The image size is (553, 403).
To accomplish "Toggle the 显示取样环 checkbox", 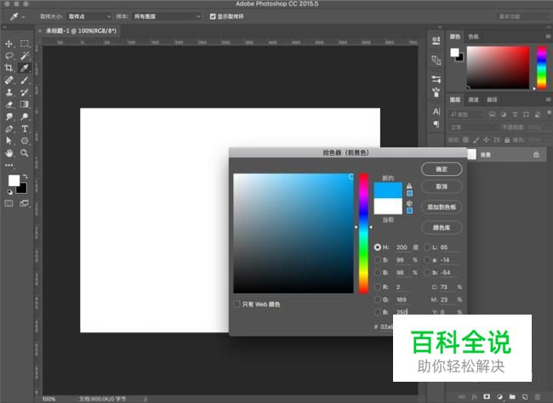I will [x=212, y=16].
